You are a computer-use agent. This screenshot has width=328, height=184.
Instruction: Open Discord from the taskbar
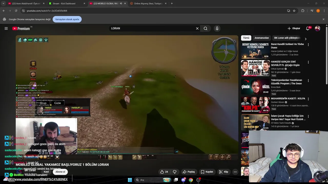(183, 180)
